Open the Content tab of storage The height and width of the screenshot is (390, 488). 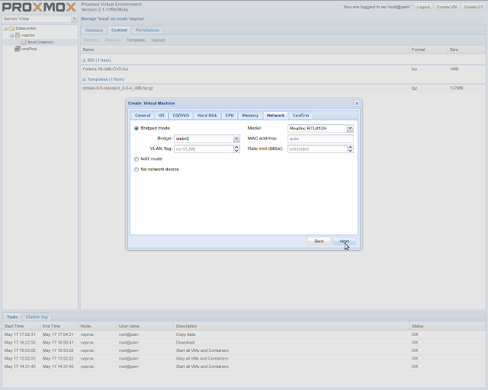pos(119,30)
